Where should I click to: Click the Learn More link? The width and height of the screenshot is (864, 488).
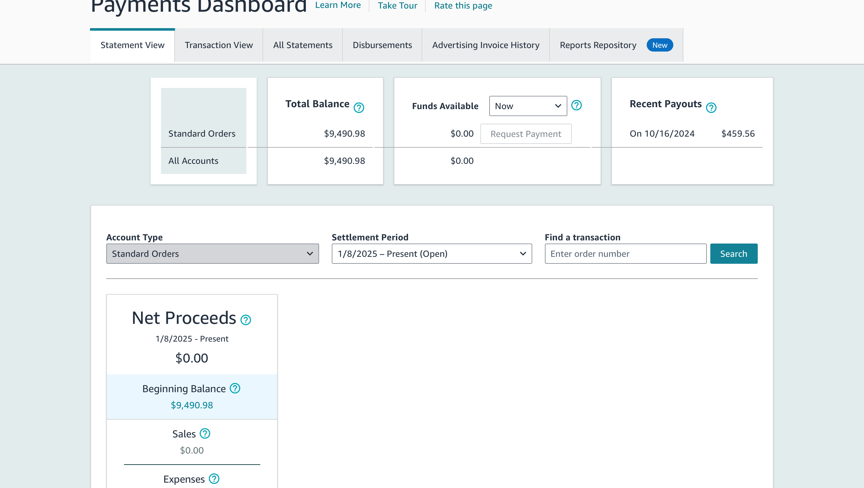338,5
